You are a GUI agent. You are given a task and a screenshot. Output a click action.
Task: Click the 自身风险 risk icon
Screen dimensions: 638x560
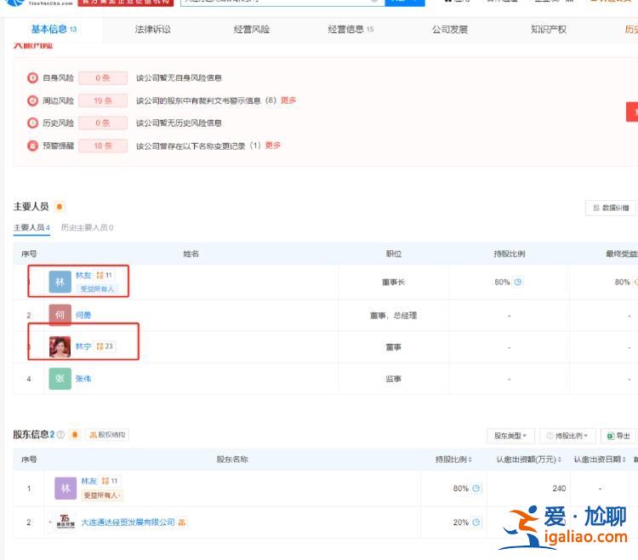(x=33, y=77)
